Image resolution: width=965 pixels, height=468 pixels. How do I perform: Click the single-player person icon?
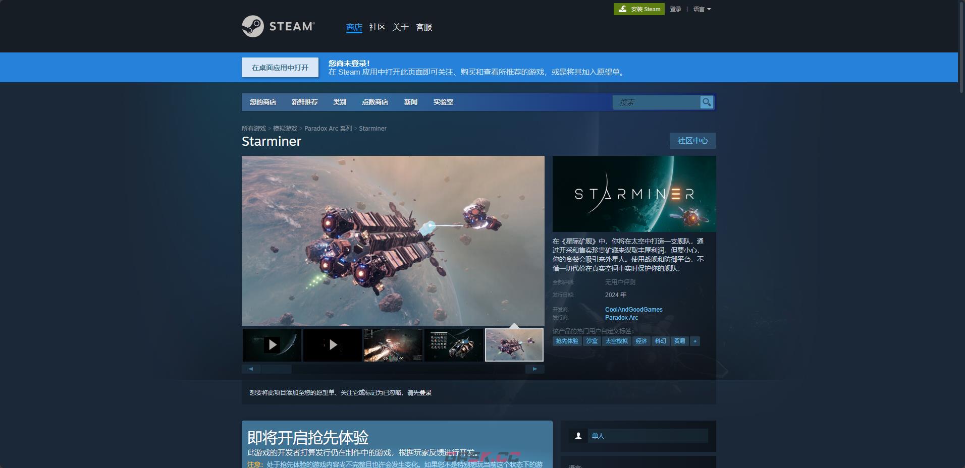point(578,436)
